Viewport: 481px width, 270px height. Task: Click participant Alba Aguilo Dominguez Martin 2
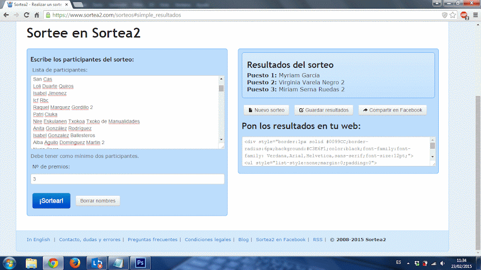coord(69,142)
